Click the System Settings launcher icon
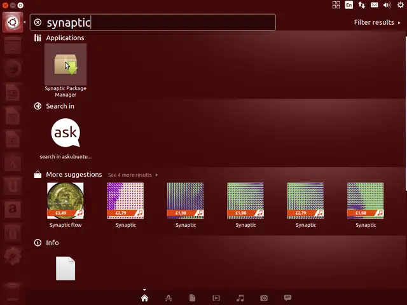 click(13, 255)
